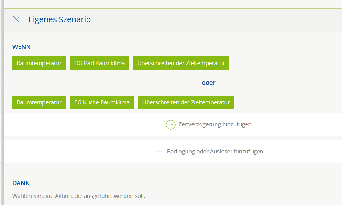Viewport: 342px width, 205px height.
Task: Click the plus icon to add condition
Action: coord(159,152)
